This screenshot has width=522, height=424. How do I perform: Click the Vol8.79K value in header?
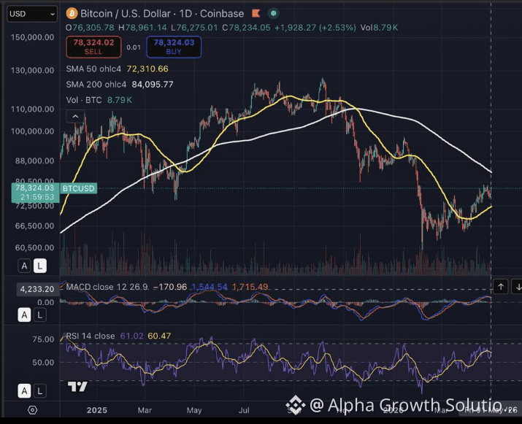(379, 28)
